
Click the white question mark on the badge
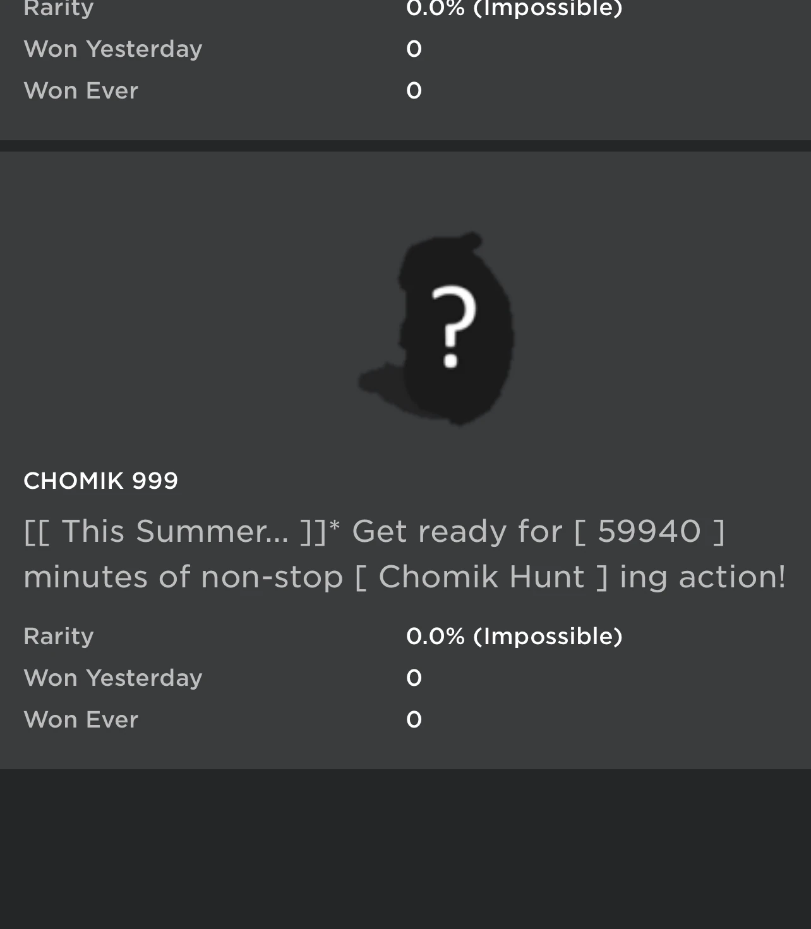452,326
